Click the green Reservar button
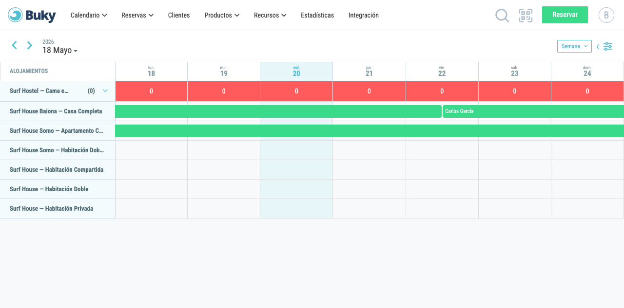Screen dimensions: 624x308 pyautogui.click(x=565, y=15)
